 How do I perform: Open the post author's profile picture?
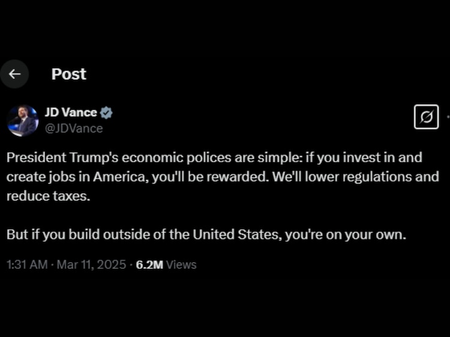23,120
